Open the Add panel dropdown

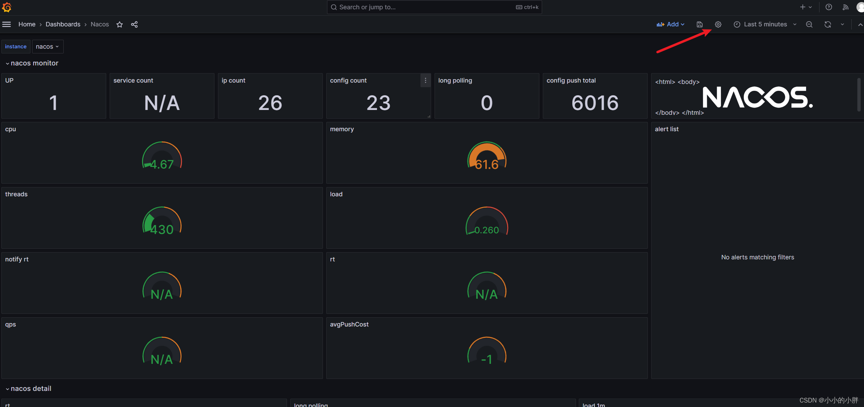(671, 24)
